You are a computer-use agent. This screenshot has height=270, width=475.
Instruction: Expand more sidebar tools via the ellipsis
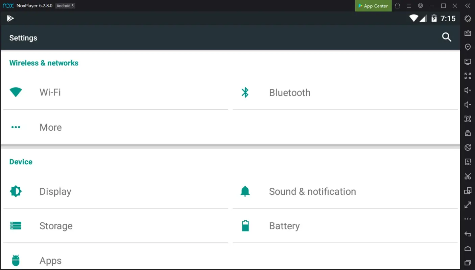[x=468, y=219]
